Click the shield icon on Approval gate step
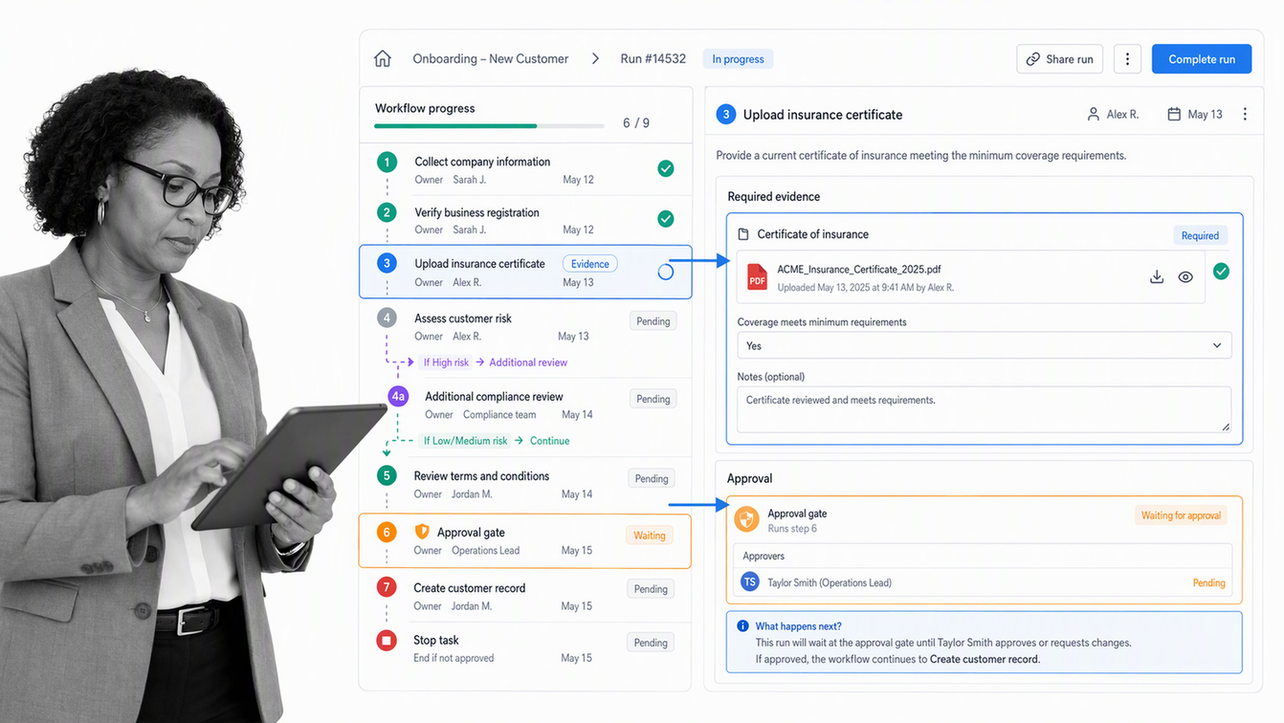Image resolution: width=1284 pixels, height=723 pixels. click(422, 532)
